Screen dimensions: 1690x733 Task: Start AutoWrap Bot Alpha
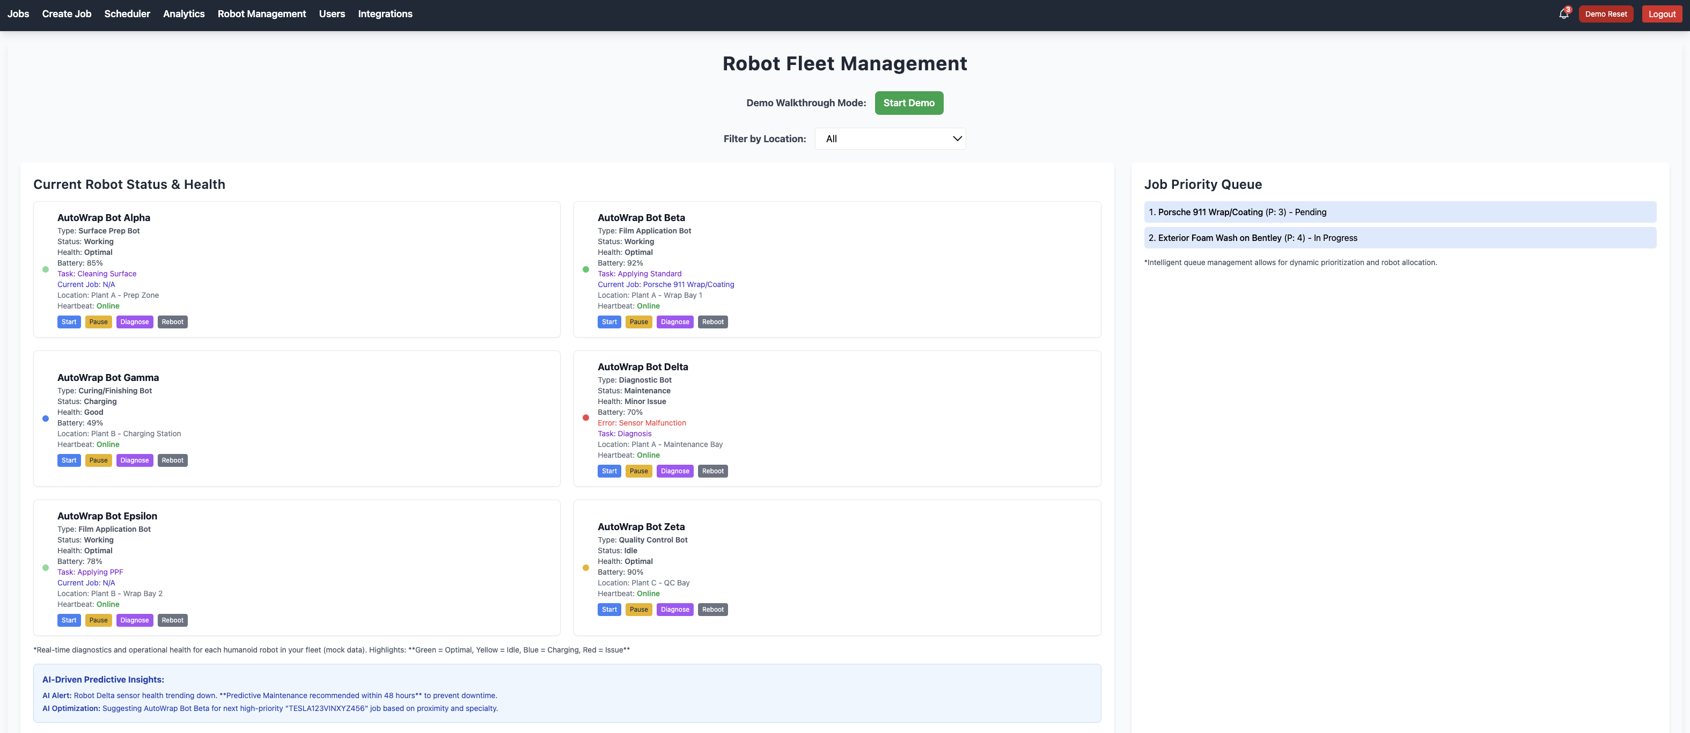(x=69, y=322)
